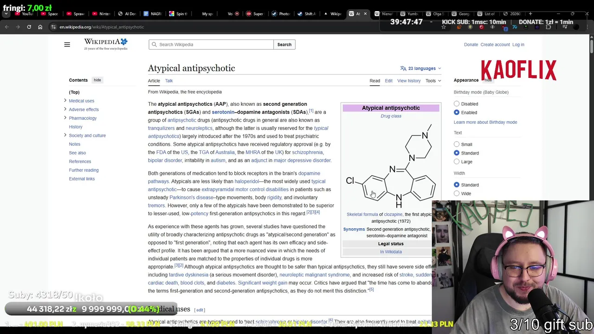The width and height of the screenshot is (594, 334).
Task: Switch to the Space tab
Action: point(49,13)
